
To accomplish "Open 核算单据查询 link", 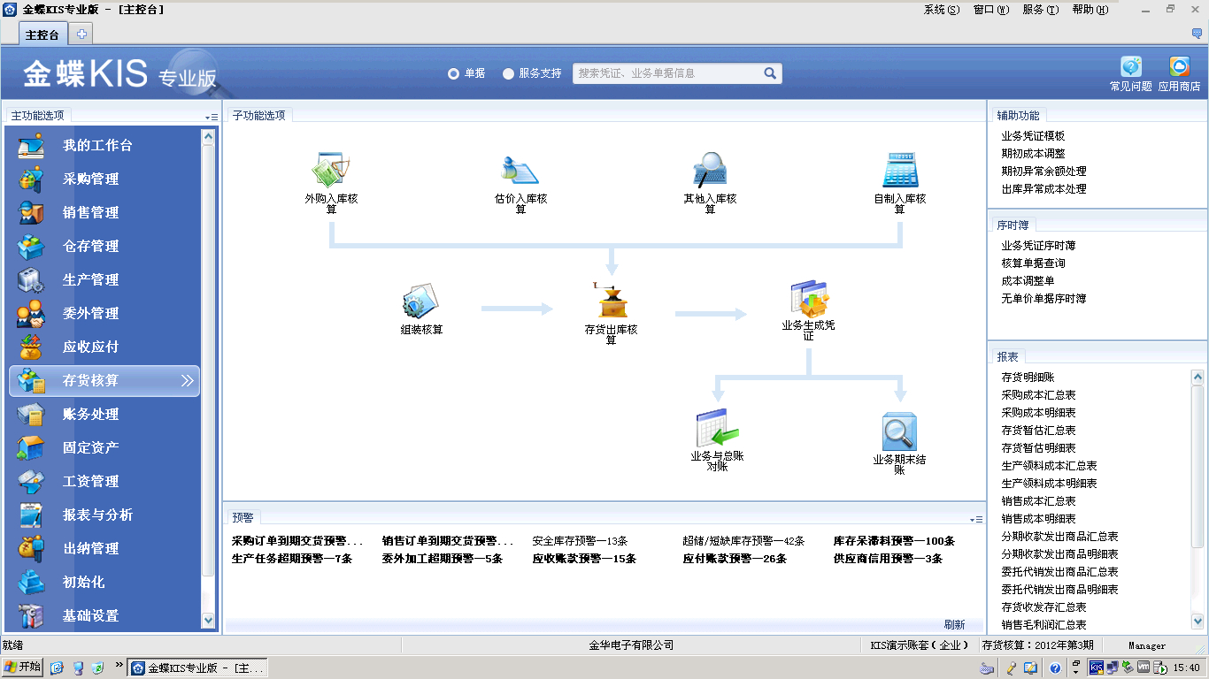I will coord(1033,263).
